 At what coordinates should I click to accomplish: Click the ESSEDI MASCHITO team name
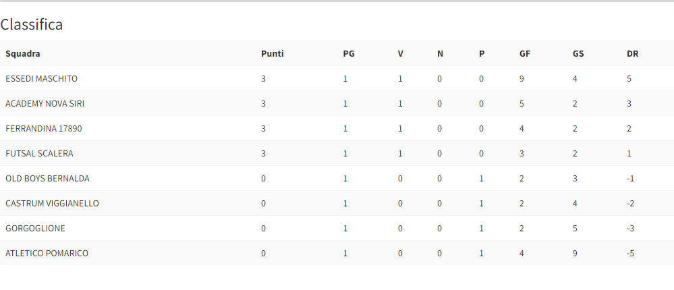(x=41, y=79)
